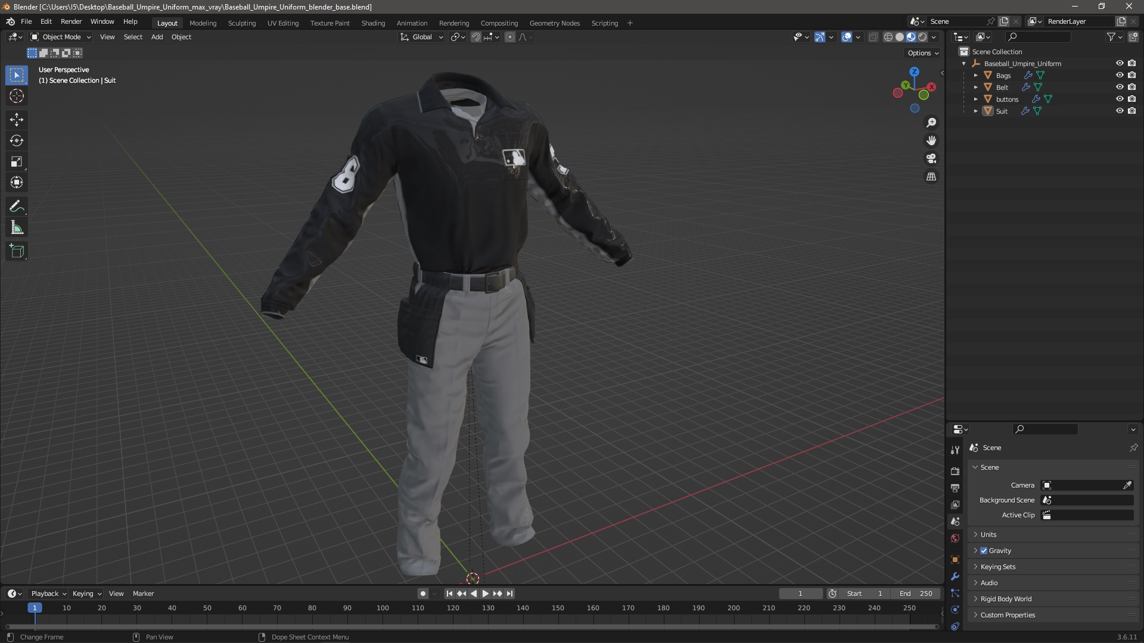Open the Render menu
This screenshot has width=1144, height=643.
[x=71, y=21]
